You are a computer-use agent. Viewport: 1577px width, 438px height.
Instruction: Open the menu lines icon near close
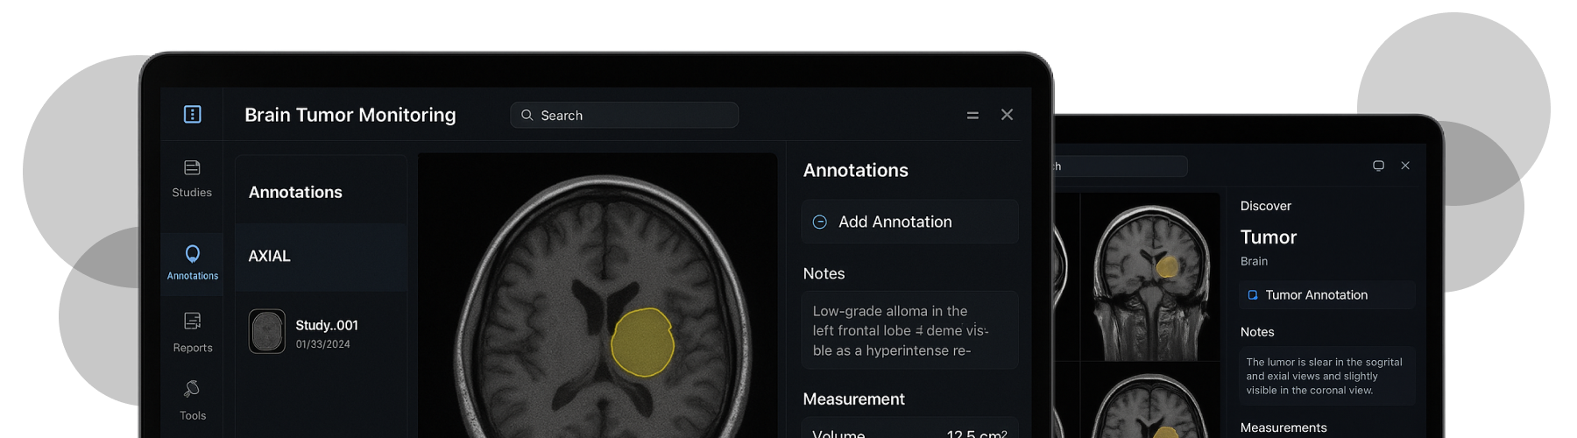tap(972, 116)
